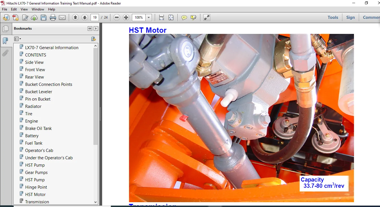
Task: Zoom out with the minus icon
Action: click(x=117, y=18)
